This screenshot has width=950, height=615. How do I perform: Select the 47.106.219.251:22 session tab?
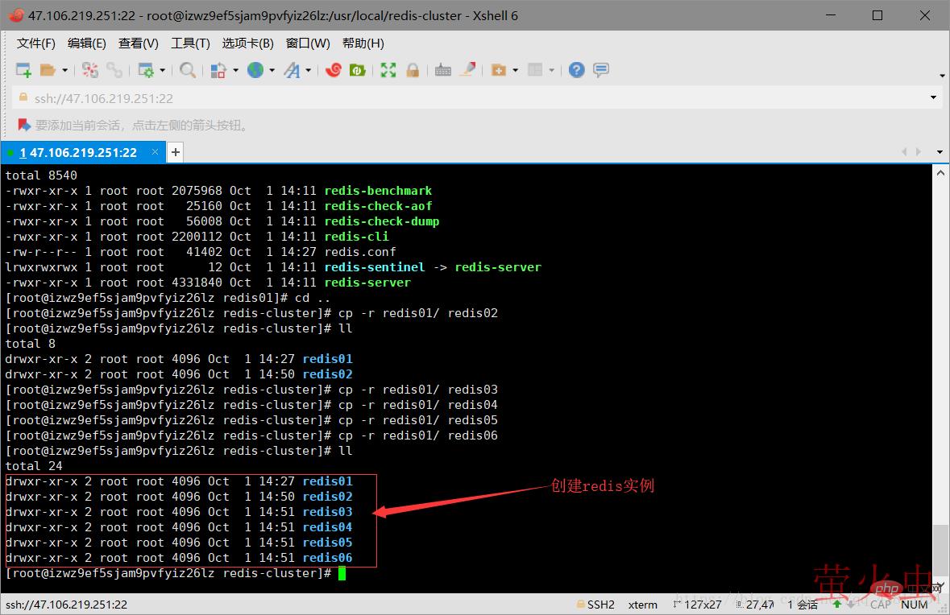coord(79,152)
